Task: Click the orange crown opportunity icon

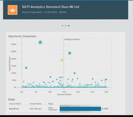Action: 12,10
